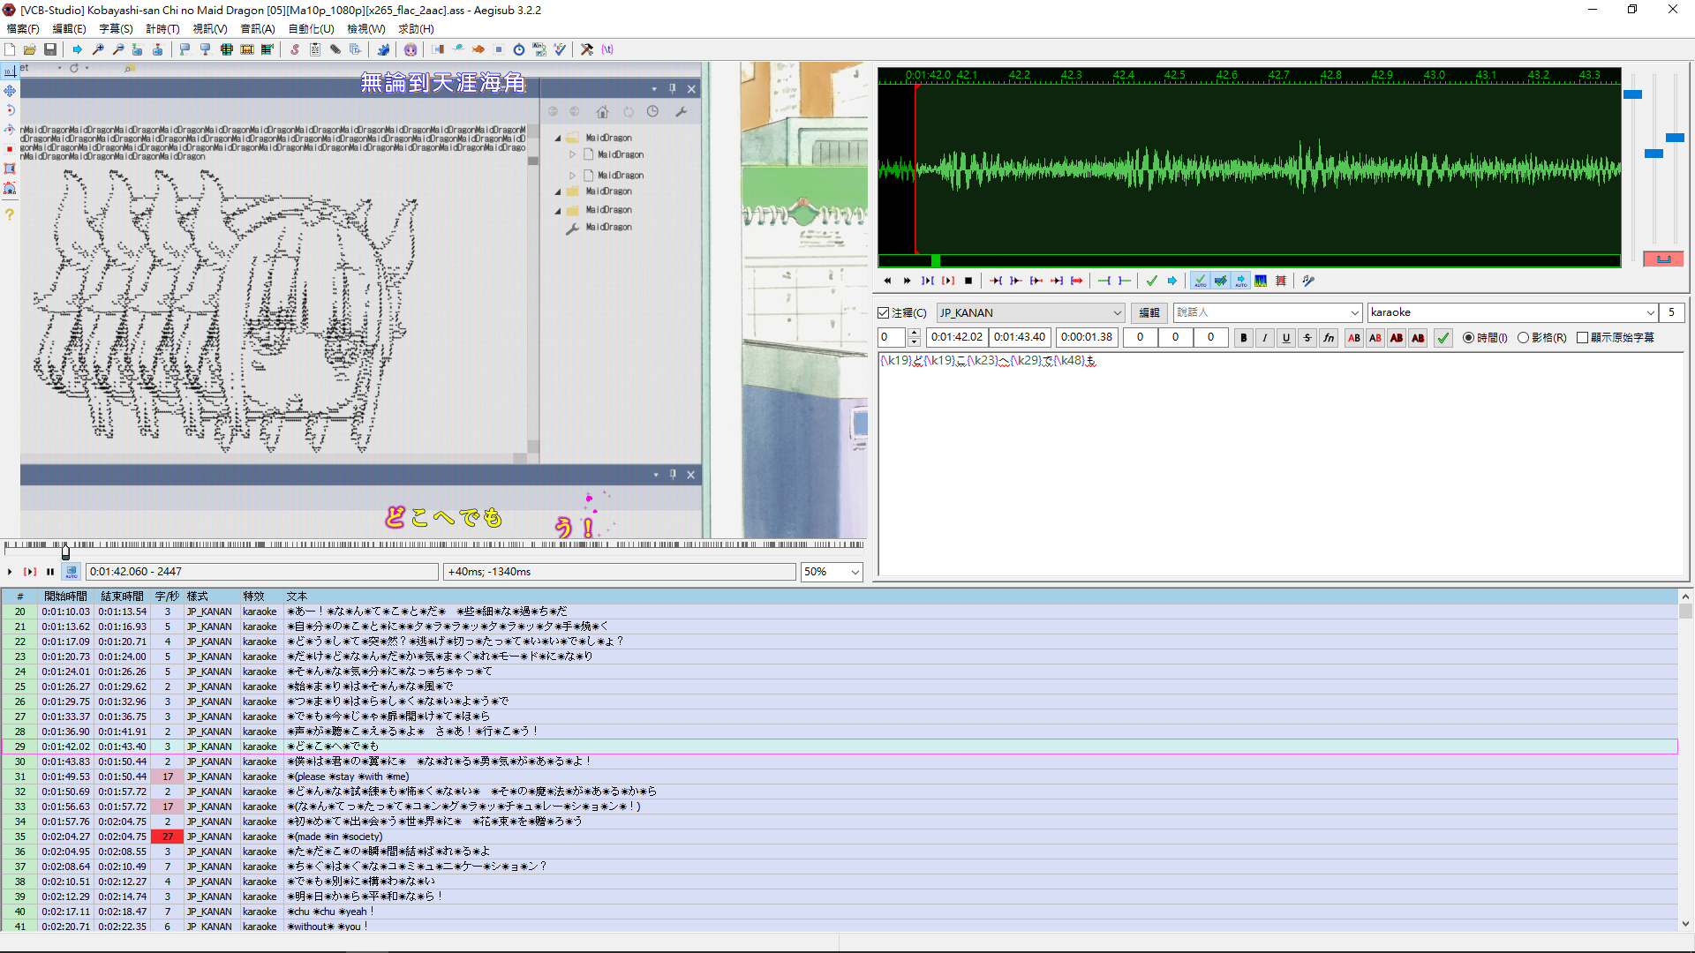This screenshot has width=1695, height=953.
Task: Click the Jump To blue arrow icon
Action: [x=78, y=49]
